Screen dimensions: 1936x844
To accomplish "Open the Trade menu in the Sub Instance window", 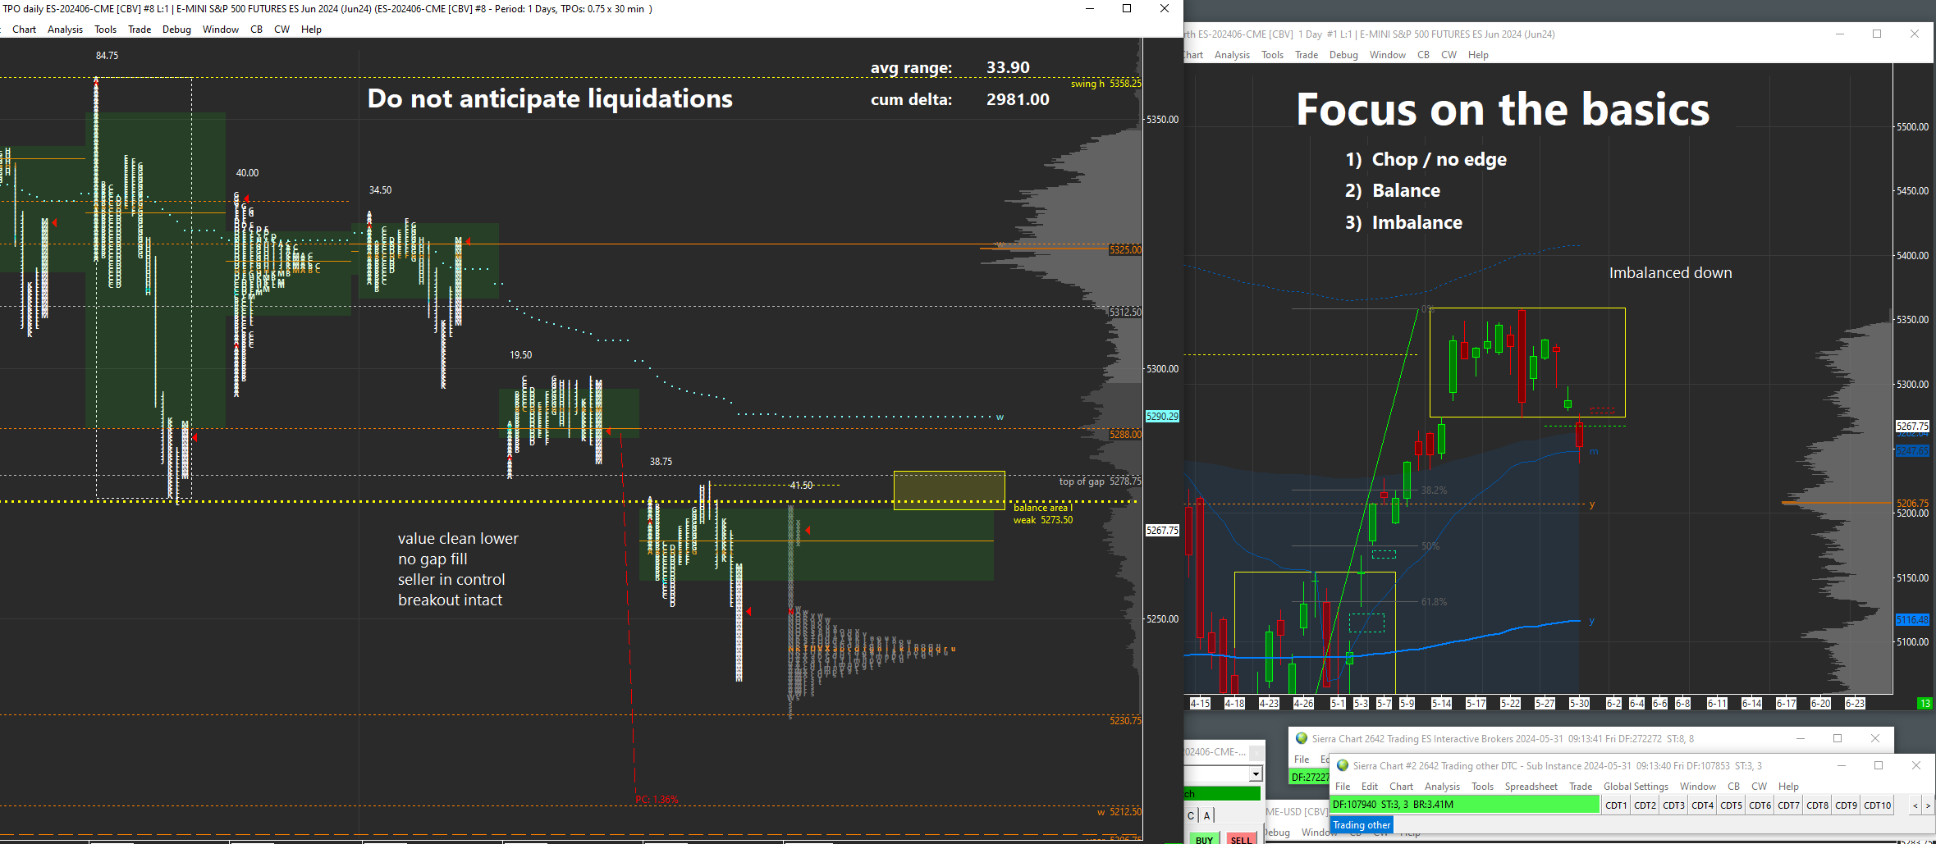I will (1581, 787).
